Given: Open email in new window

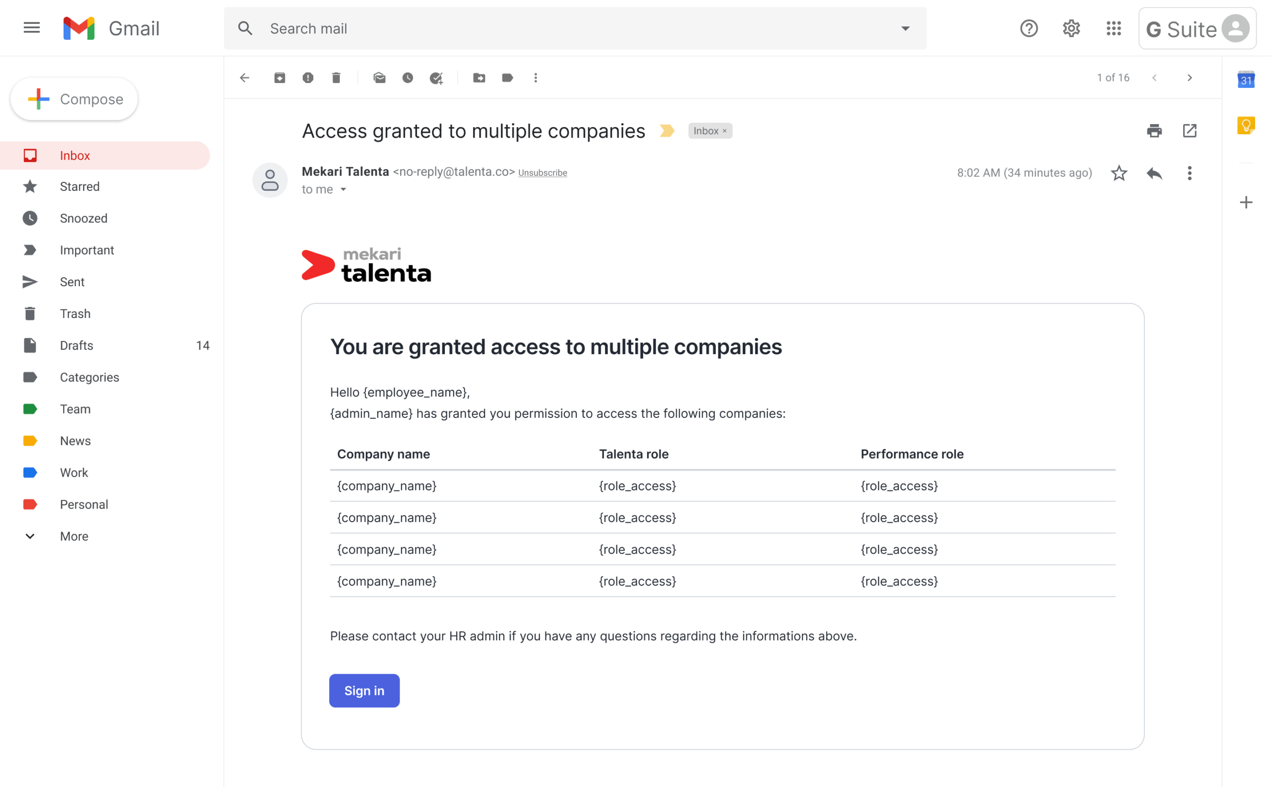Looking at the screenshot, I should pyautogui.click(x=1190, y=131).
